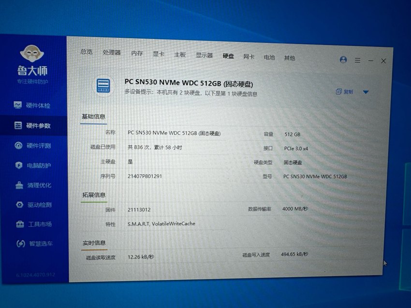411x308 pixels.
Task: Click the 基础信息 section heading
Action: click(x=93, y=116)
